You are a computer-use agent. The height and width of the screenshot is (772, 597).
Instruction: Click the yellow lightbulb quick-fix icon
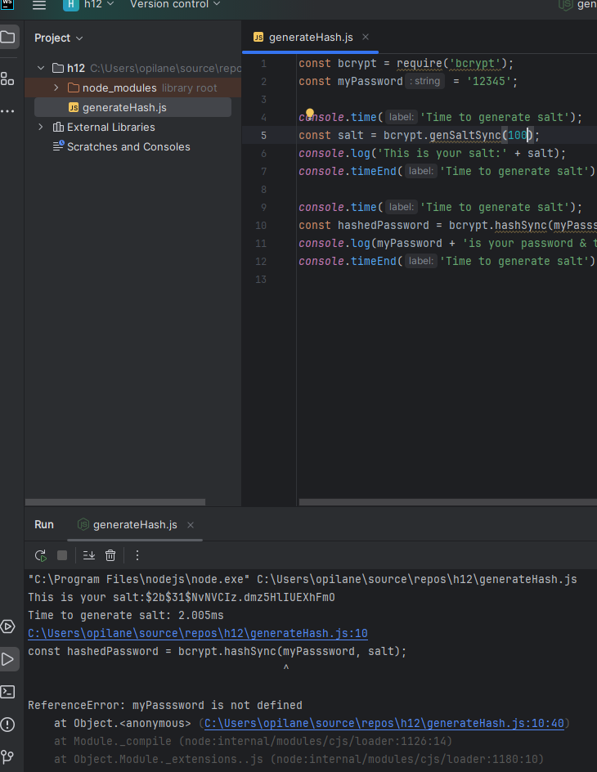[310, 113]
